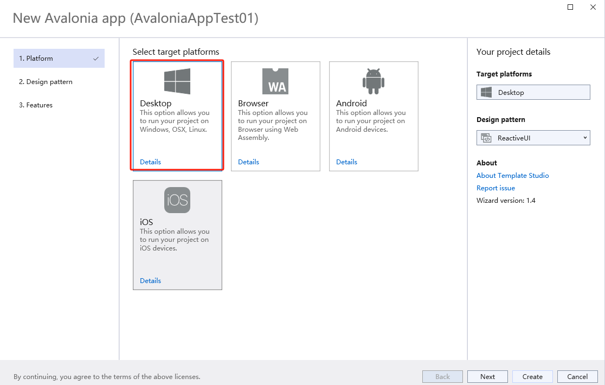Click the Report issue link
Image resolution: width=605 pixels, height=385 pixels.
click(x=495, y=188)
